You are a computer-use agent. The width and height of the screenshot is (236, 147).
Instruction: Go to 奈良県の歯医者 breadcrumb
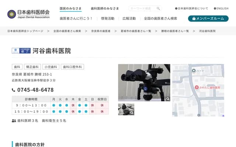tap(101, 31)
